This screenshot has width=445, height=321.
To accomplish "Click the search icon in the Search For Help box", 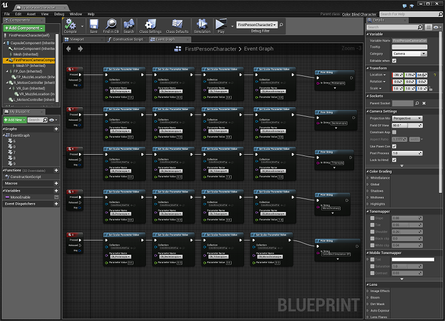I will 440,14.
